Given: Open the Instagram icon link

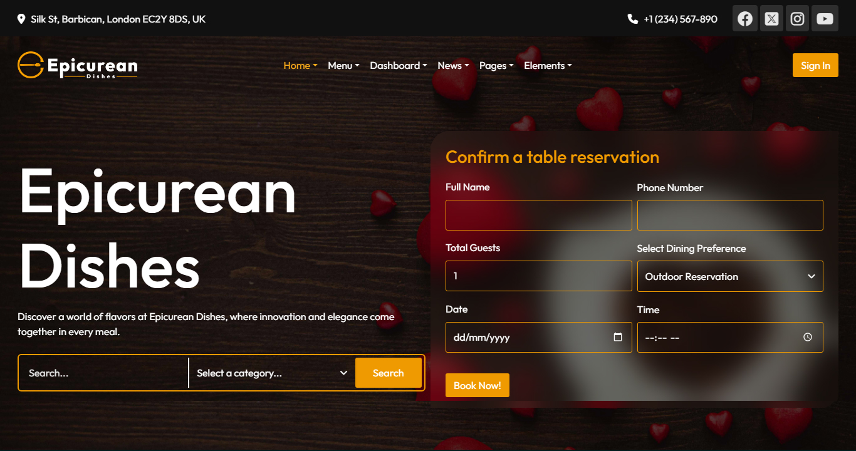Looking at the screenshot, I should [798, 19].
